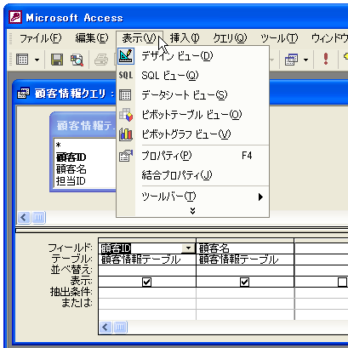Open the 挿入(I) menu
The width and height of the screenshot is (348, 348).
185,38
